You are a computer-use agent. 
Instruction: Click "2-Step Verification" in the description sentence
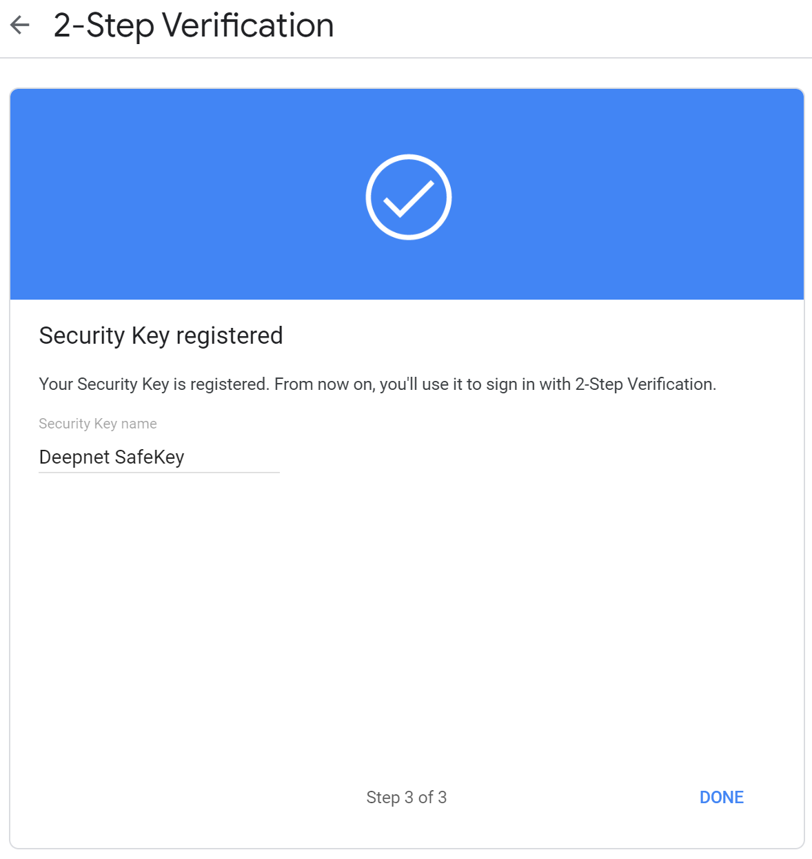[x=644, y=384]
